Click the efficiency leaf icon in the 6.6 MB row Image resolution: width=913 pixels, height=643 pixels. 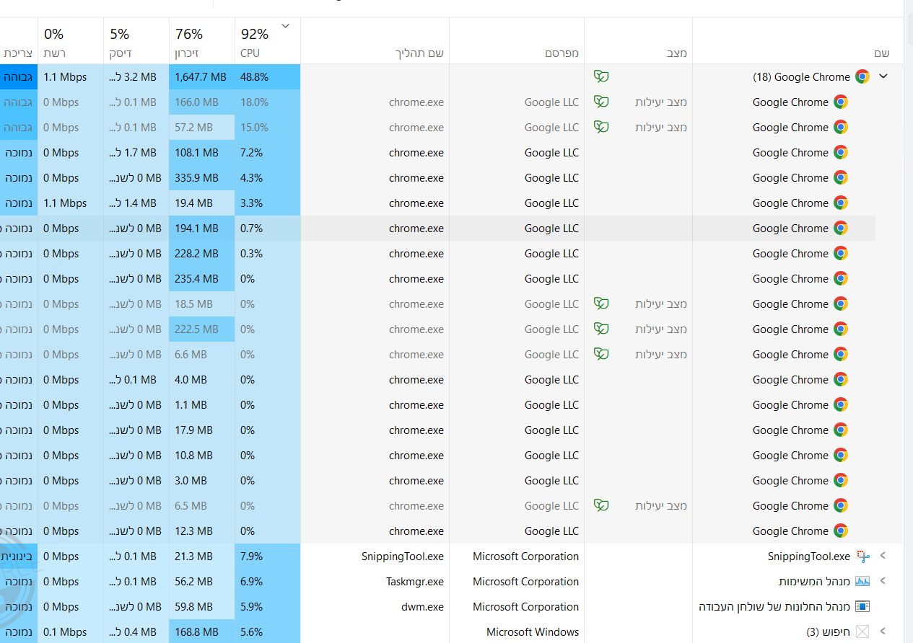pos(601,354)
